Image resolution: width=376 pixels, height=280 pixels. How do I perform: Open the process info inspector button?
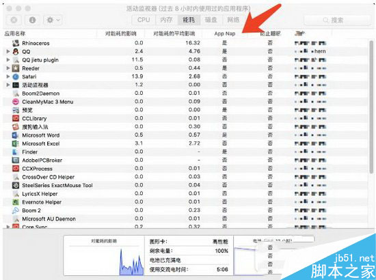coord(32,20)
